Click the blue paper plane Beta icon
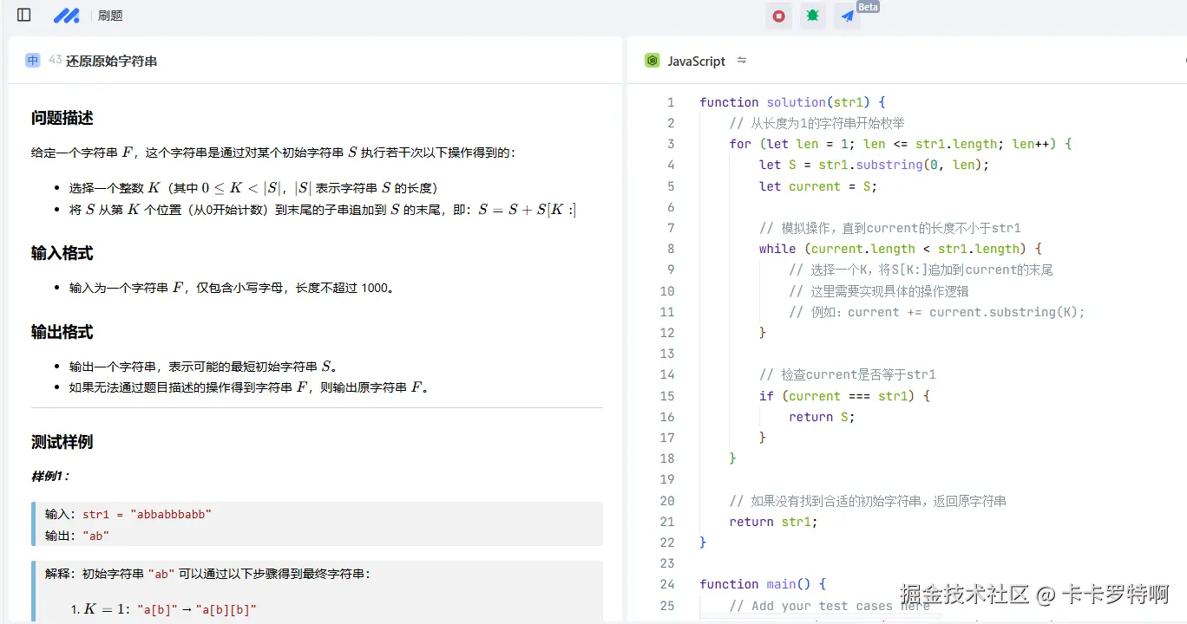Screen dimensions: 1187x624 point(846,16)
